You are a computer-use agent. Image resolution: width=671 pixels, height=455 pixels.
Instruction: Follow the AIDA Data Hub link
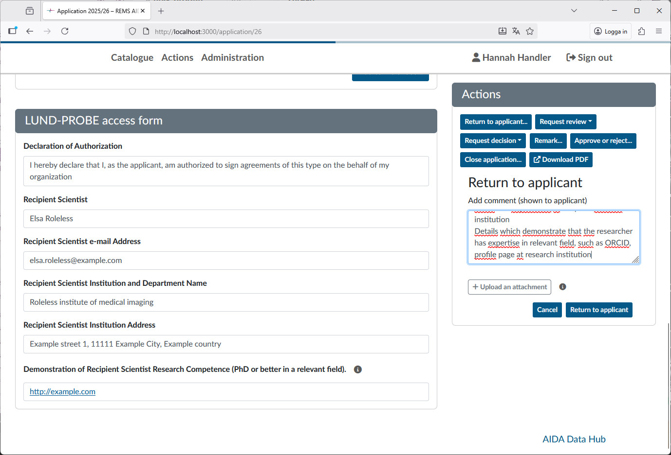pos(574,439)
